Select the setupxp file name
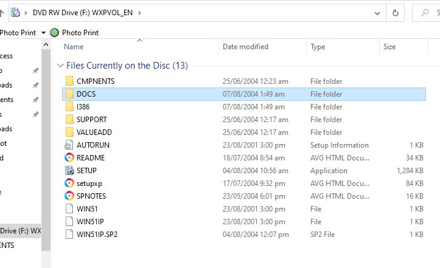The height and width of the screenshot is (268, 440). click(x=89, y=184)
